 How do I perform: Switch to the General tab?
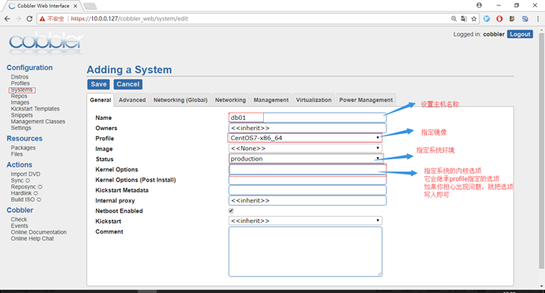point(101,100)
